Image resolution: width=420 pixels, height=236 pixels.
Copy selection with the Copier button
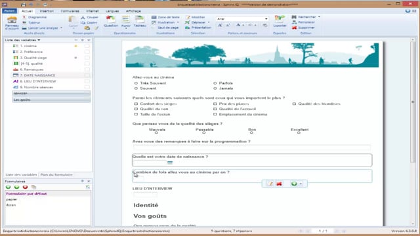[x=89, y=23]
